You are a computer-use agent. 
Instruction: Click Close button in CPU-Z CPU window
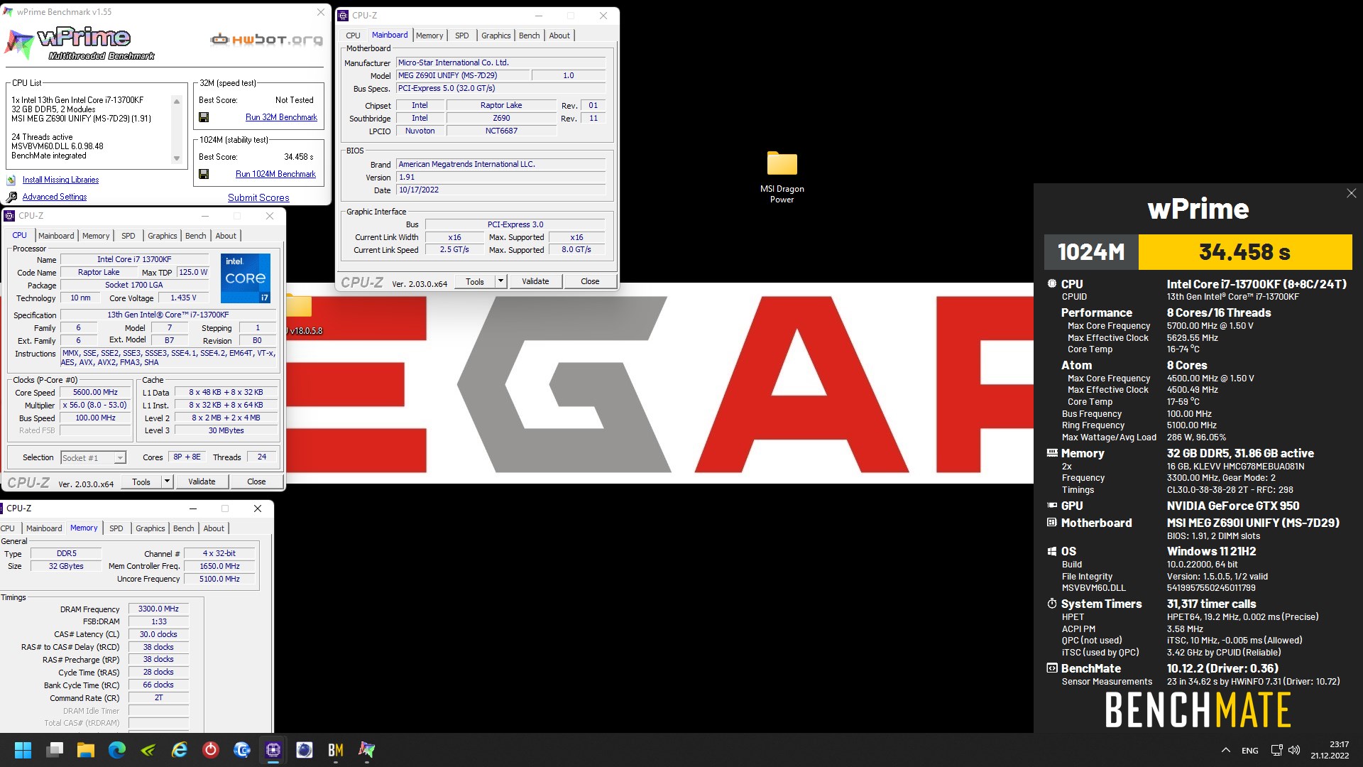(x=256, y=482)
